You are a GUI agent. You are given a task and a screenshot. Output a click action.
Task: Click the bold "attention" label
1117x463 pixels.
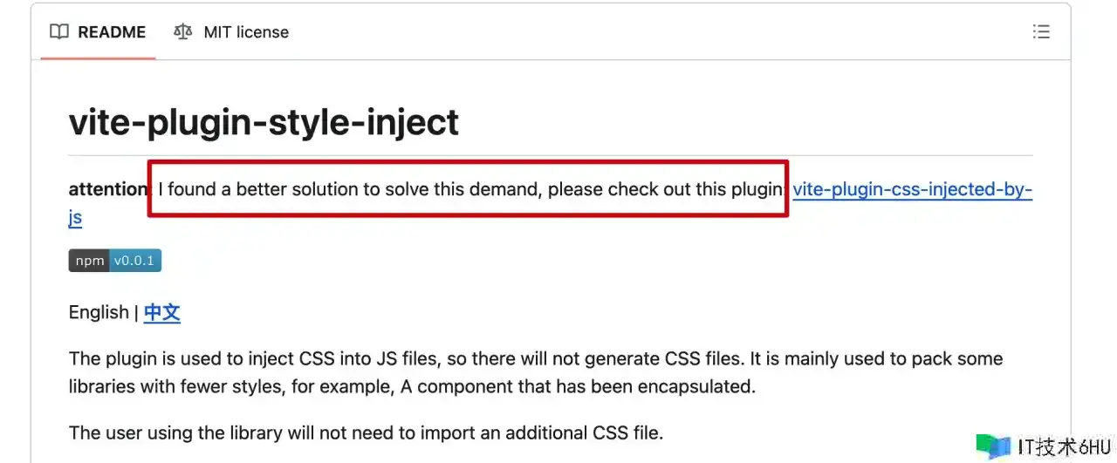[108, 189]
